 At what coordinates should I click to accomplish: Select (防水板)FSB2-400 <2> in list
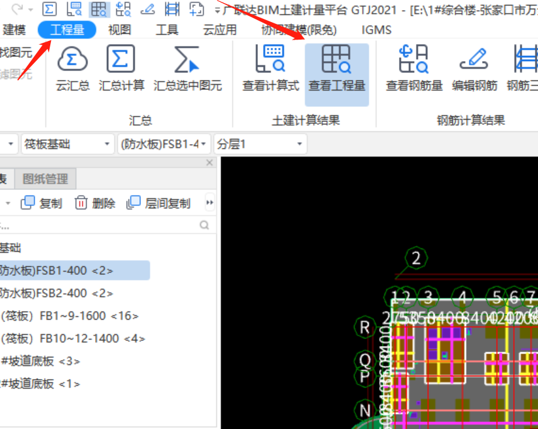pos(57,293)
